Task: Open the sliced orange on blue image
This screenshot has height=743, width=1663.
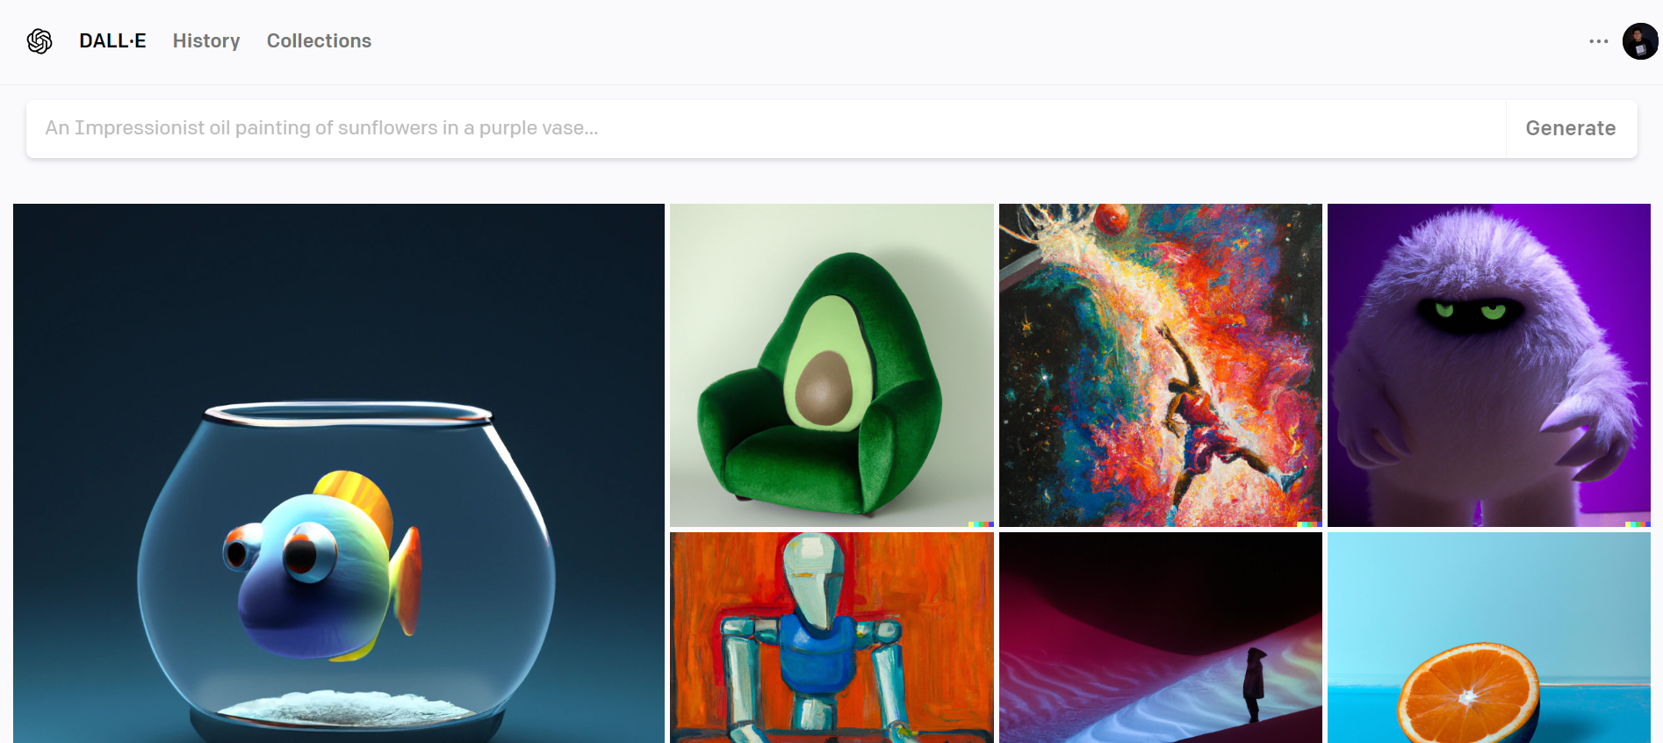Action: pyautogui.click(x=1489, y=638)
